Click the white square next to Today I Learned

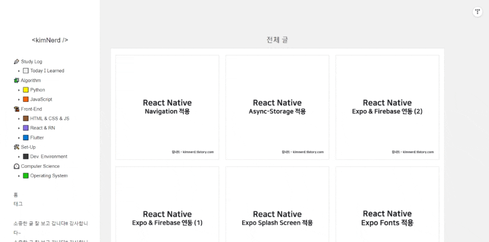(x=25, y=71)
